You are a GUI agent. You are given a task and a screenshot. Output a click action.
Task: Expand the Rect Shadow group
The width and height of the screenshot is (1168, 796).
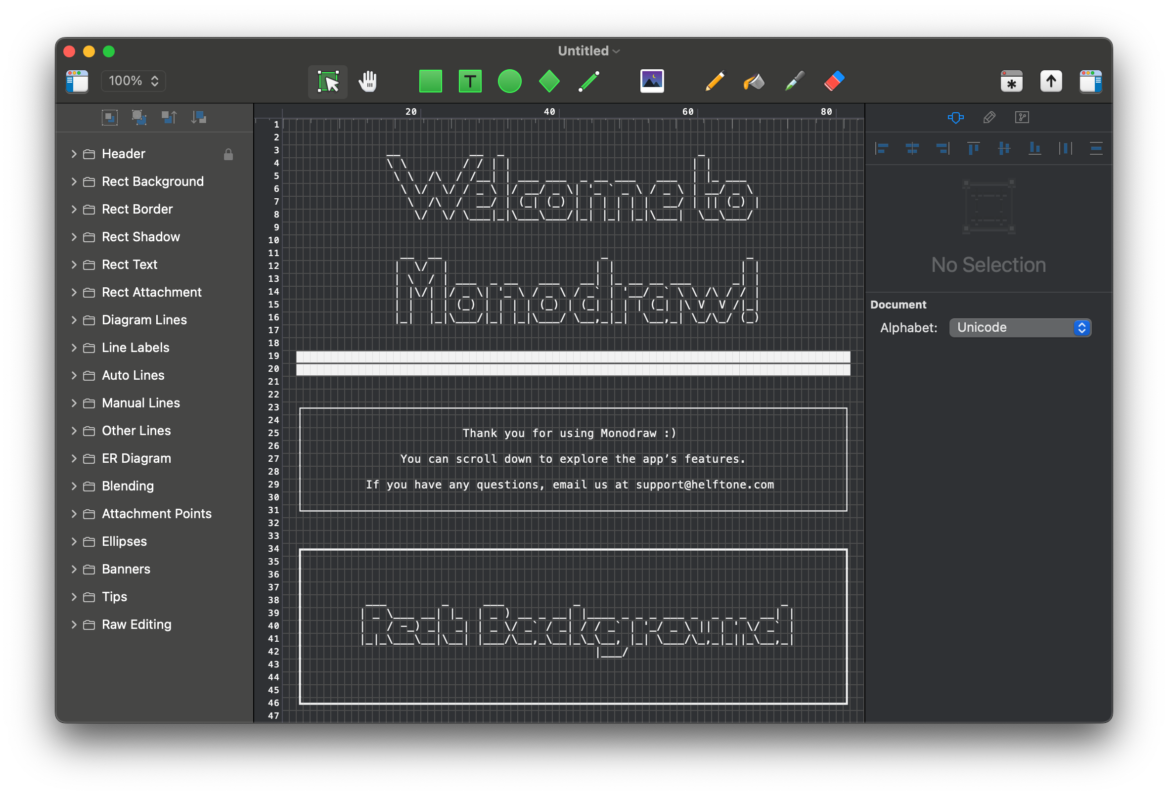pos(74,237)
